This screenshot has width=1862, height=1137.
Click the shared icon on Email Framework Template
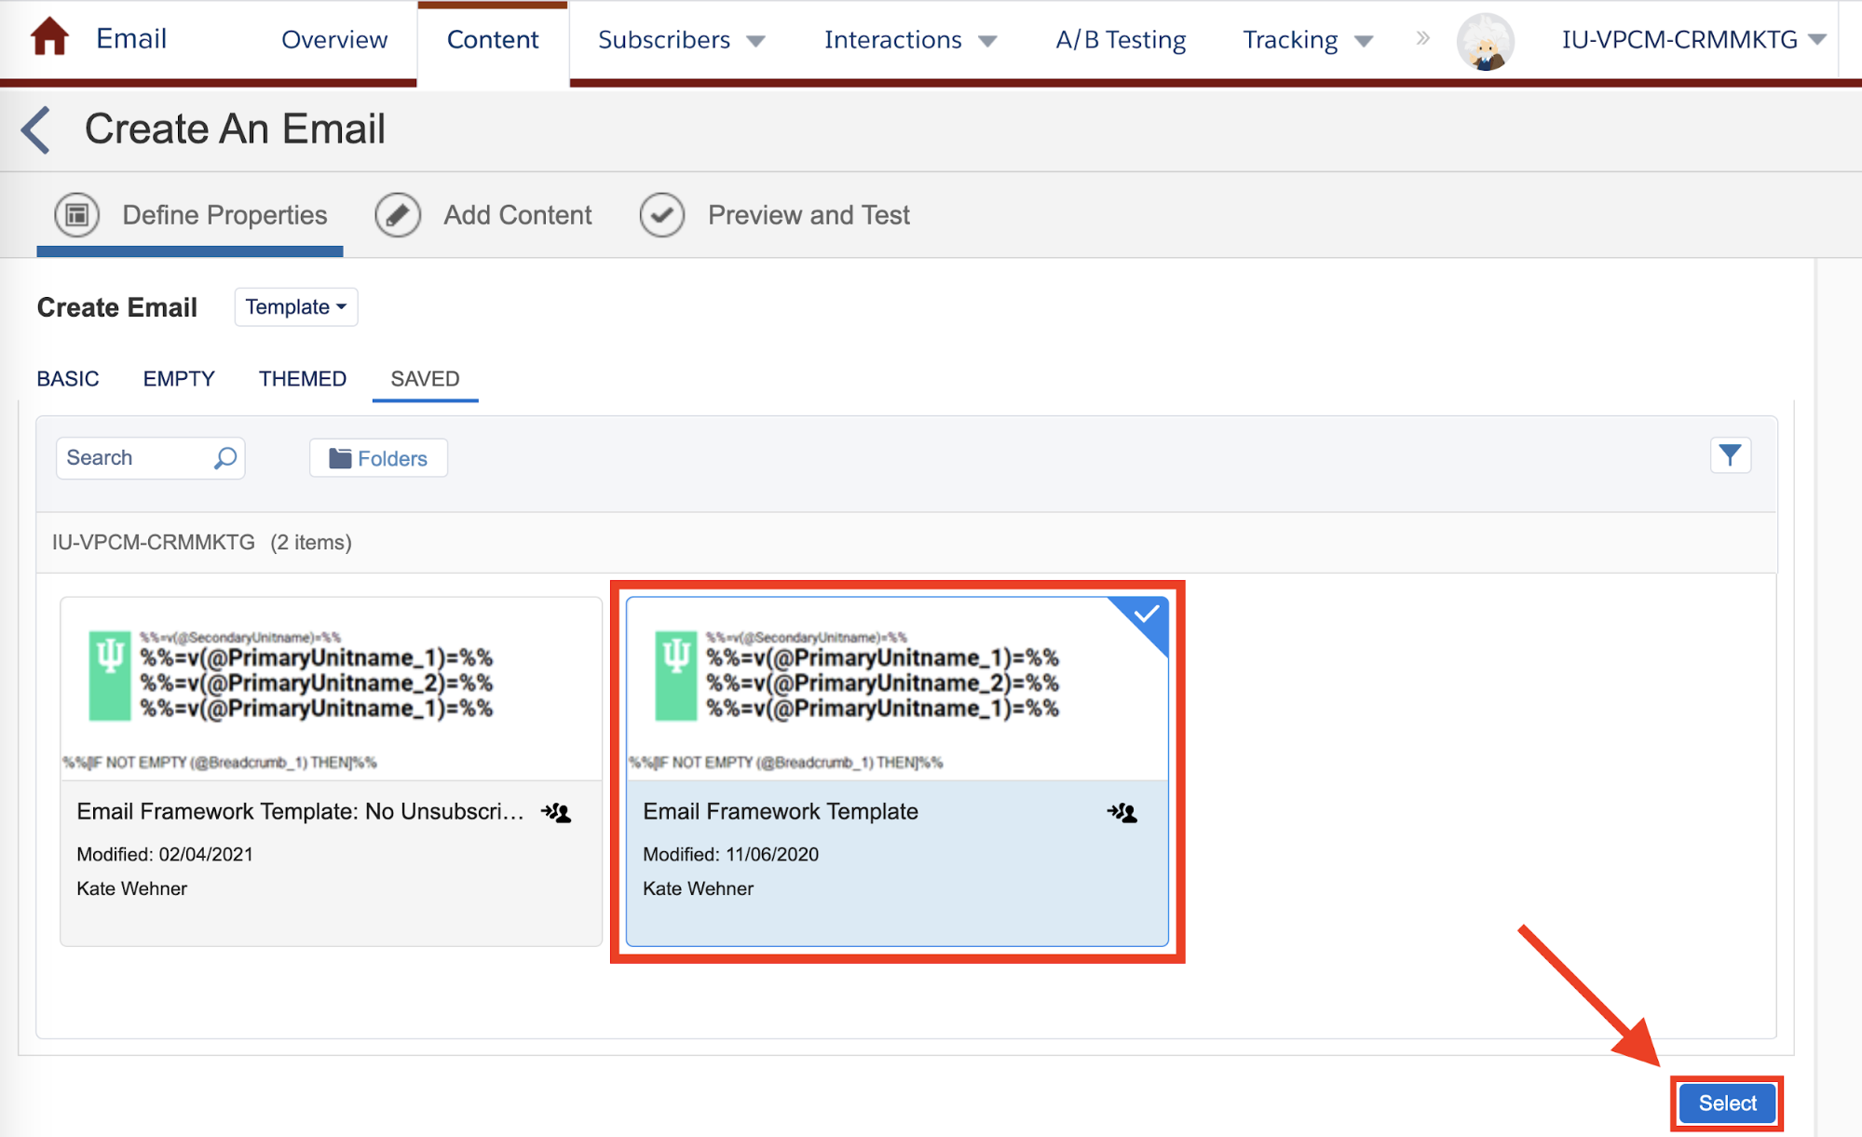tap(1122, 813)
